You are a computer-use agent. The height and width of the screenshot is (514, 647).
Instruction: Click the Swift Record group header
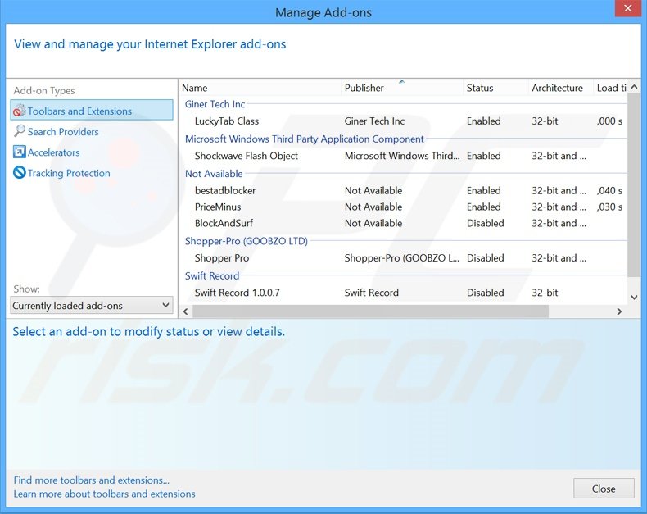point(212,275)
